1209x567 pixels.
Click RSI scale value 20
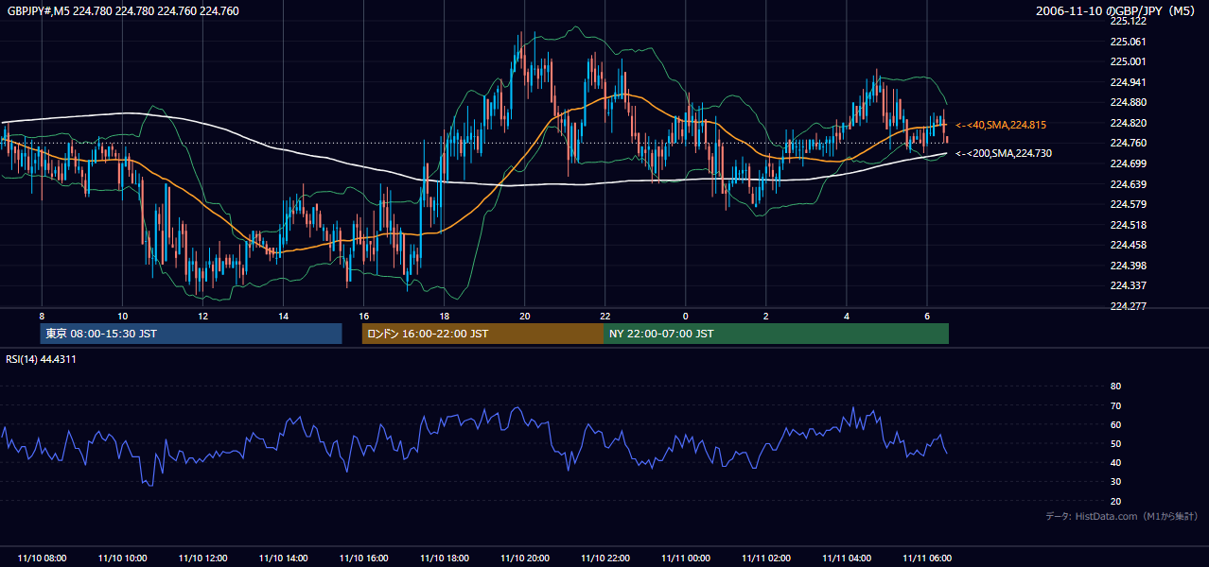1115,501
